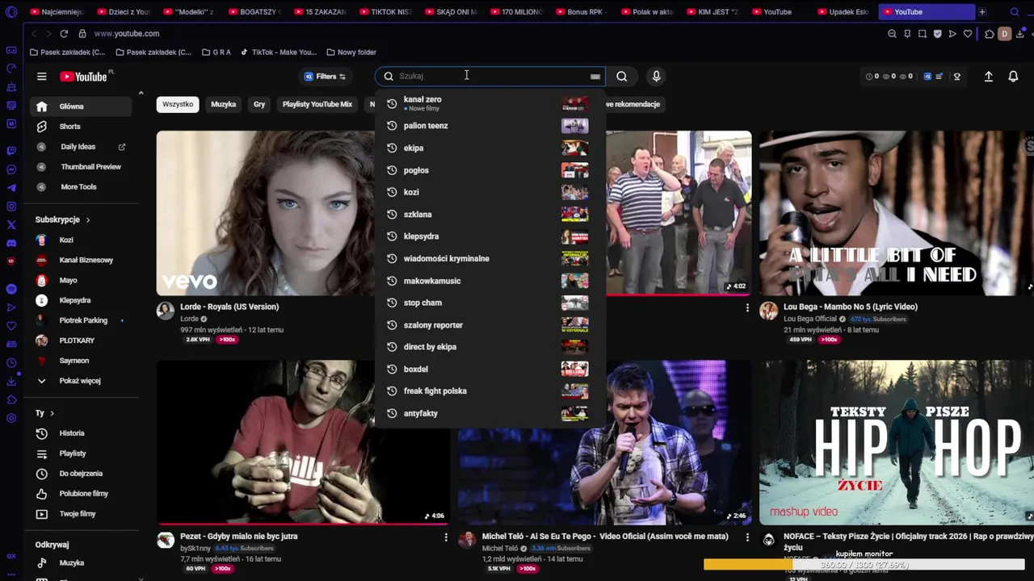Open More Tools in sidebar
This screenshot has width=1034, height=581.
click(x=81, y=187)
